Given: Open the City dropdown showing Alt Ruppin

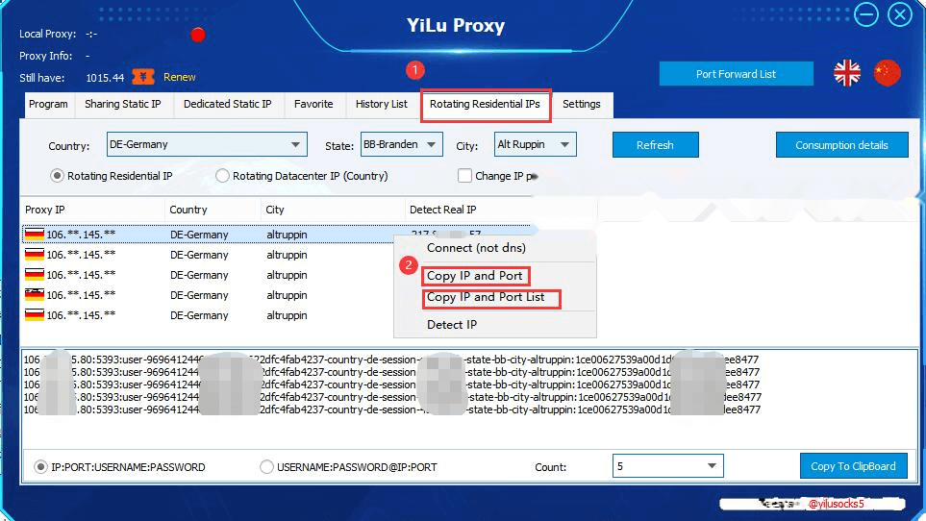Looking at the screenshot, I should (x=535, y=144).
